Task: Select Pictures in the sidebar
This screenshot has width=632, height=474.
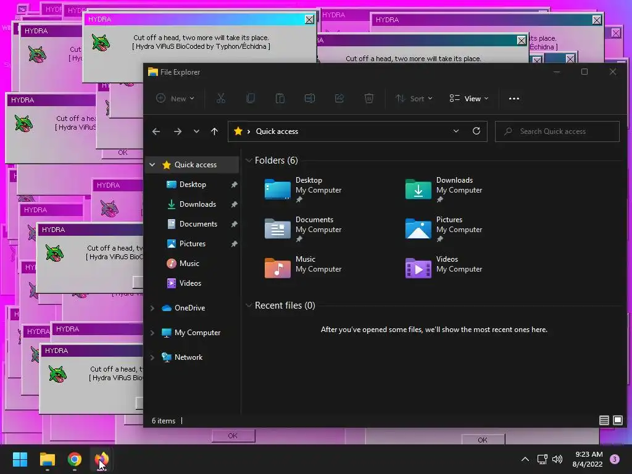Action: 193,243
